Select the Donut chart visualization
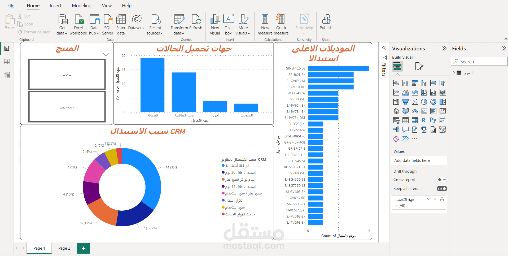The width and height of the screenshot is (508, 256). tap(433, 102)
